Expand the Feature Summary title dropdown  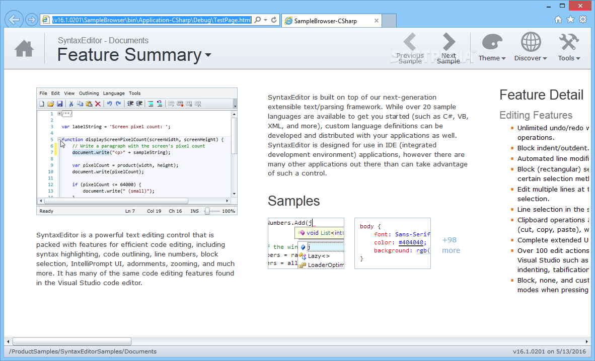coord(208,55)
